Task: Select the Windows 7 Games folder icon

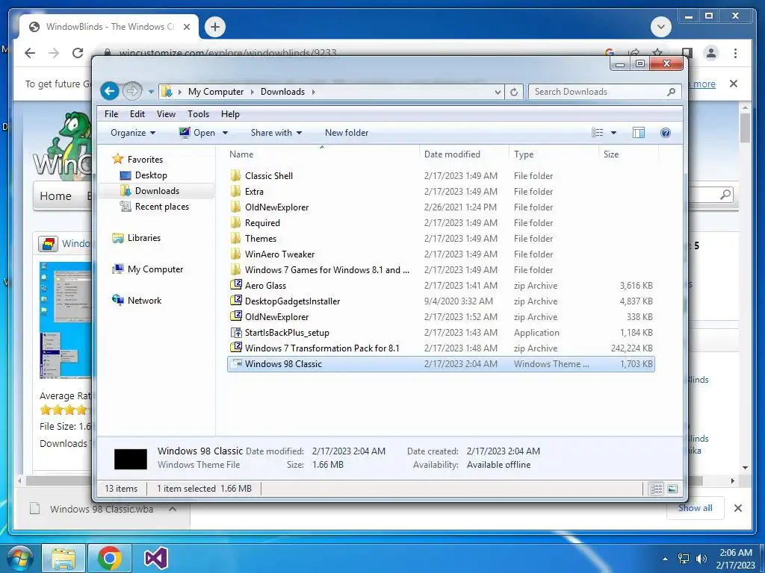Action: 235,269
